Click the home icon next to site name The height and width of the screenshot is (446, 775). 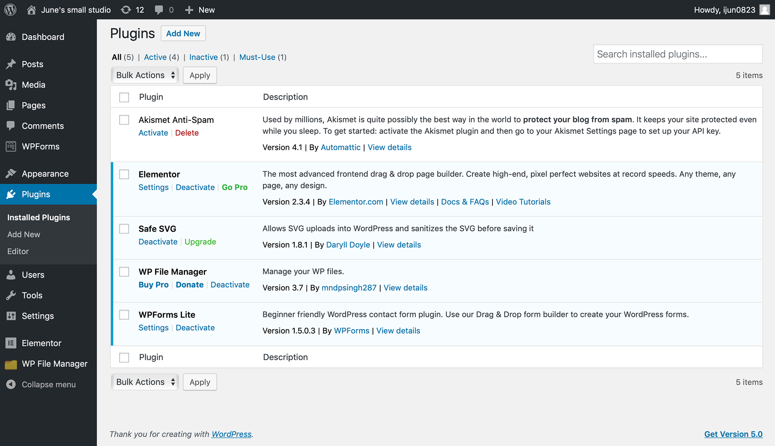point(31,10)
